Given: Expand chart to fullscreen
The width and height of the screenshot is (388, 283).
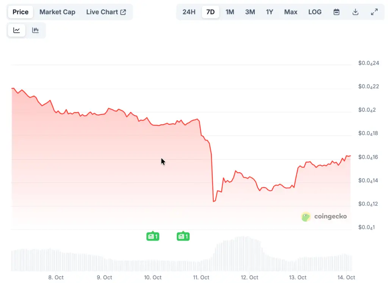Looking at the screenshot, I should click(374, 12).
